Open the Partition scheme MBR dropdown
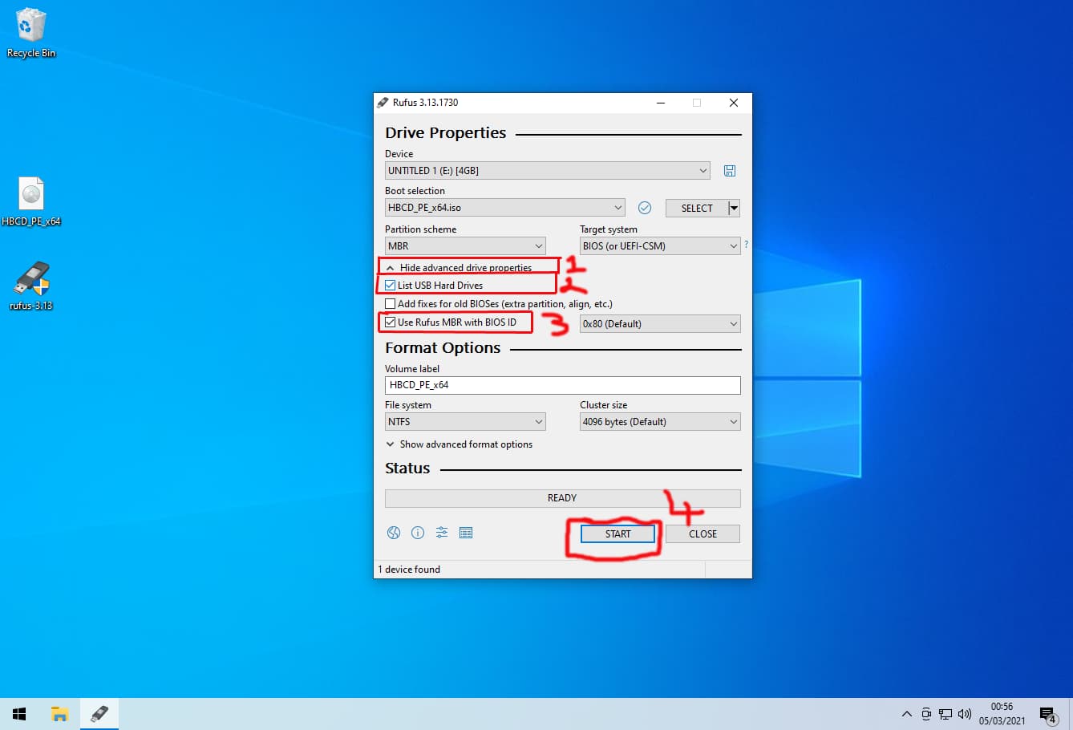Screen dimensions: 1073x730 pos(465,246)
